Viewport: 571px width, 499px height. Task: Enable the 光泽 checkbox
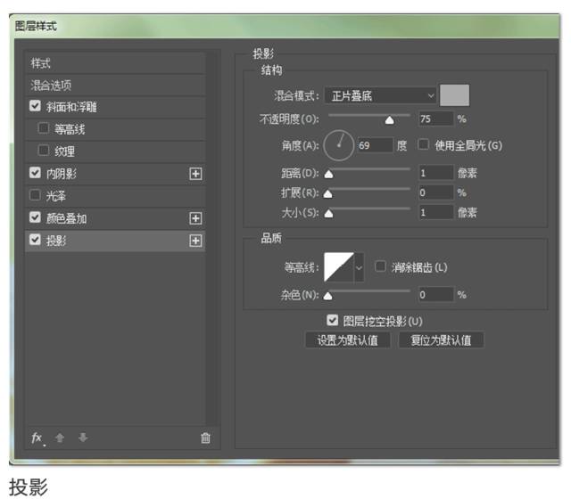pyautogui.click(x=35, y=195)
